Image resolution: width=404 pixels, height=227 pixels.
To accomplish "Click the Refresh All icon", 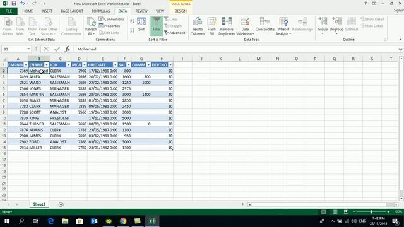I will coord(91,26).
